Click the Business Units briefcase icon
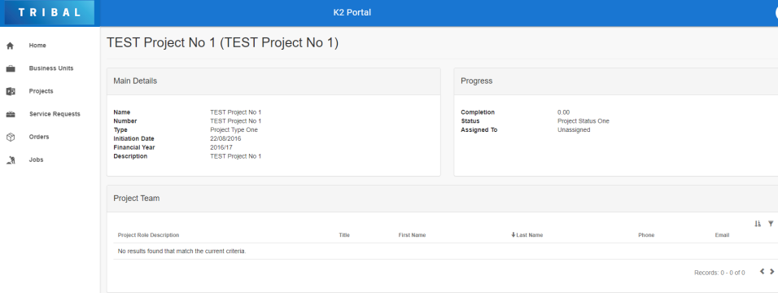This screenshot has width=778, height=293. [10, 68]
